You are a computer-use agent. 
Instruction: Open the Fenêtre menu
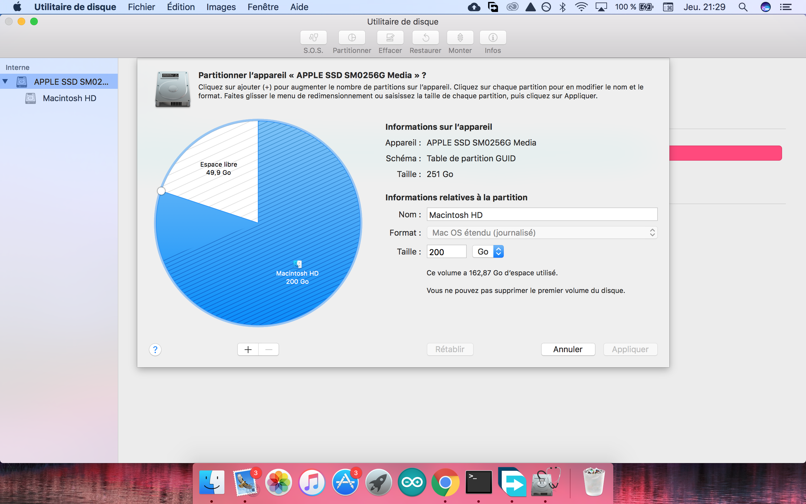pyautogui.click(x=263, y=7)
